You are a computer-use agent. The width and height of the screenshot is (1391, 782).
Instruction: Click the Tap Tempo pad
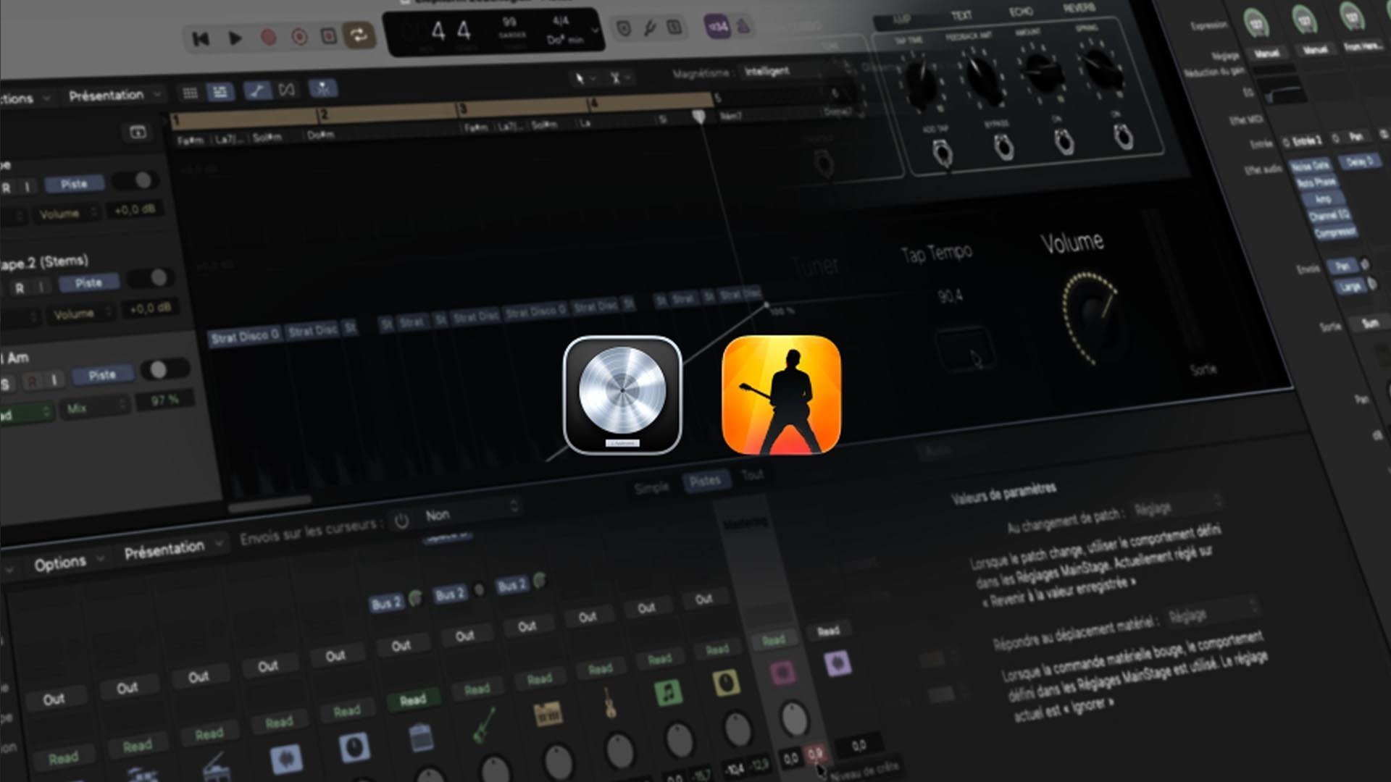tap(965, 349)
